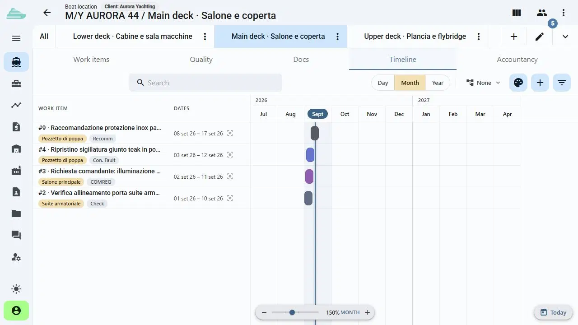The width and height of the screenshot is (578, 325).
Task: Focus on item #4 dates target icon
Action: point(230,155)
